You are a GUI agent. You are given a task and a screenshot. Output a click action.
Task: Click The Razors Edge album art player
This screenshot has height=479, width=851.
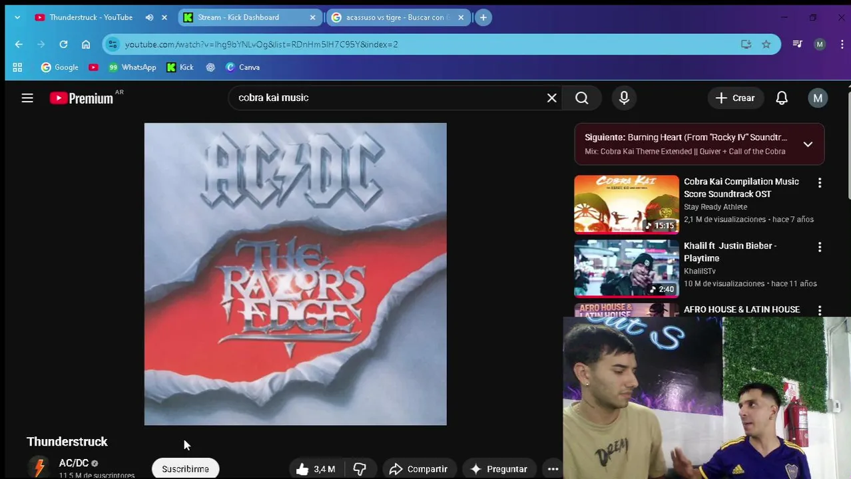coord(295,274)
